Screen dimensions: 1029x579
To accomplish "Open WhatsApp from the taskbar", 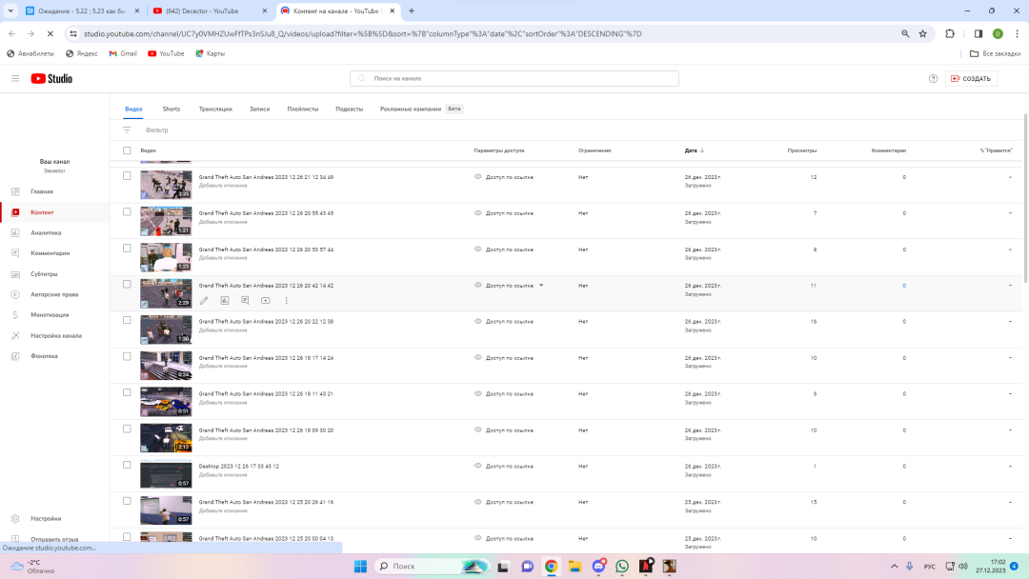I will (x=622, y=566).
